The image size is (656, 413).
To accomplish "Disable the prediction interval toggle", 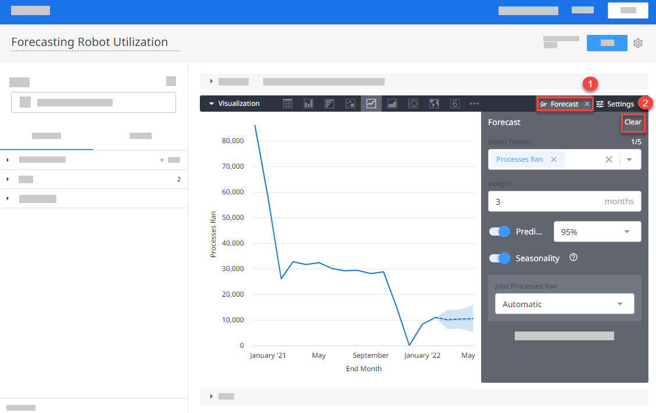I will click(499, 232).
